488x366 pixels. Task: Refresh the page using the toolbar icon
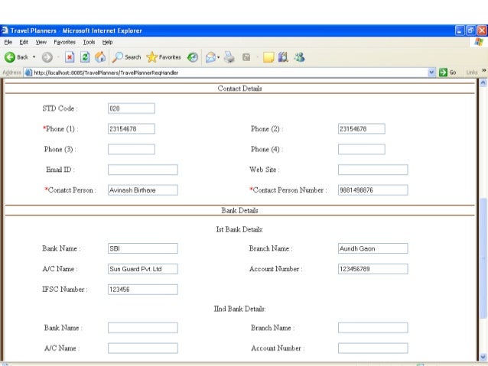[x=85, y=57]
